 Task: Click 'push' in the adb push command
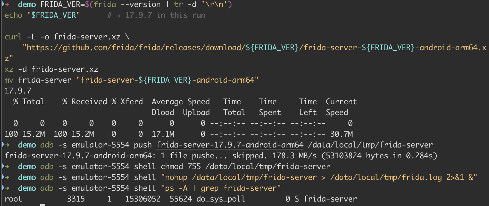143,145
